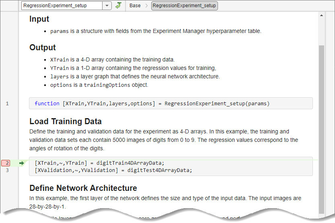
Task: Click the XTrain 4-D array bullet text
Action: click(112, 59)
